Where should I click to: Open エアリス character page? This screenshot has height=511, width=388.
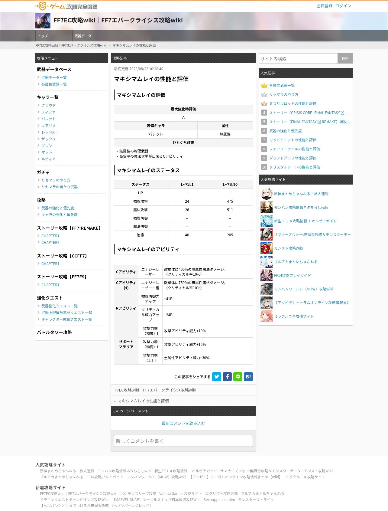pyautogui.click(x=49, y=126)
